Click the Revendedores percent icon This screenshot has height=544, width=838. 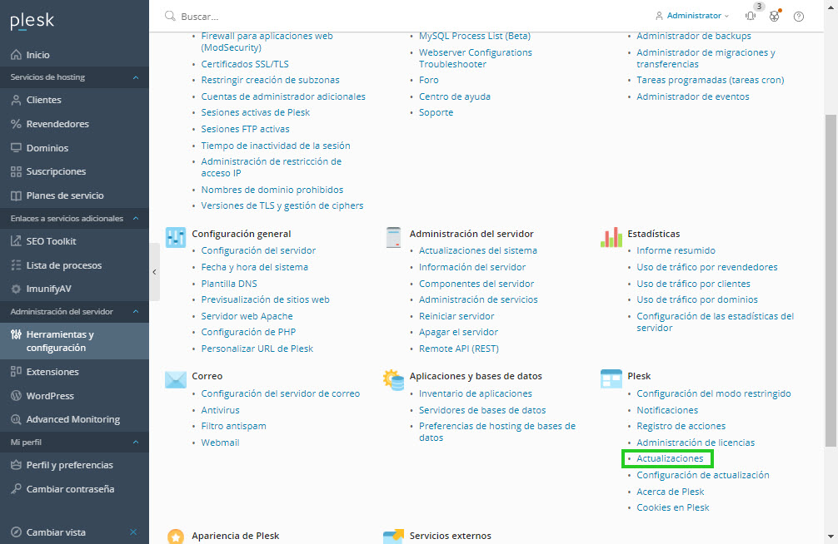click(x=16, y=124)
